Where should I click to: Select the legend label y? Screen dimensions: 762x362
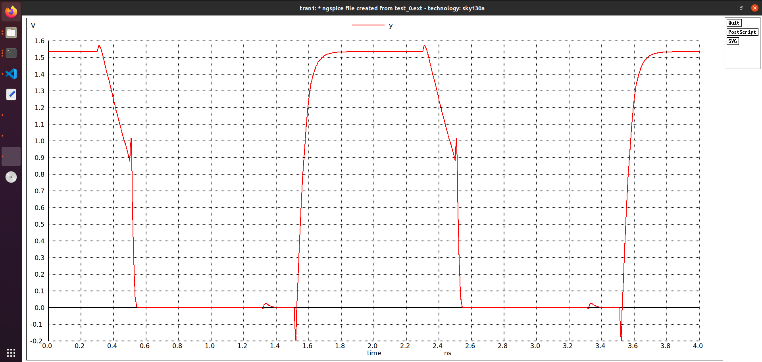(391, 26)
